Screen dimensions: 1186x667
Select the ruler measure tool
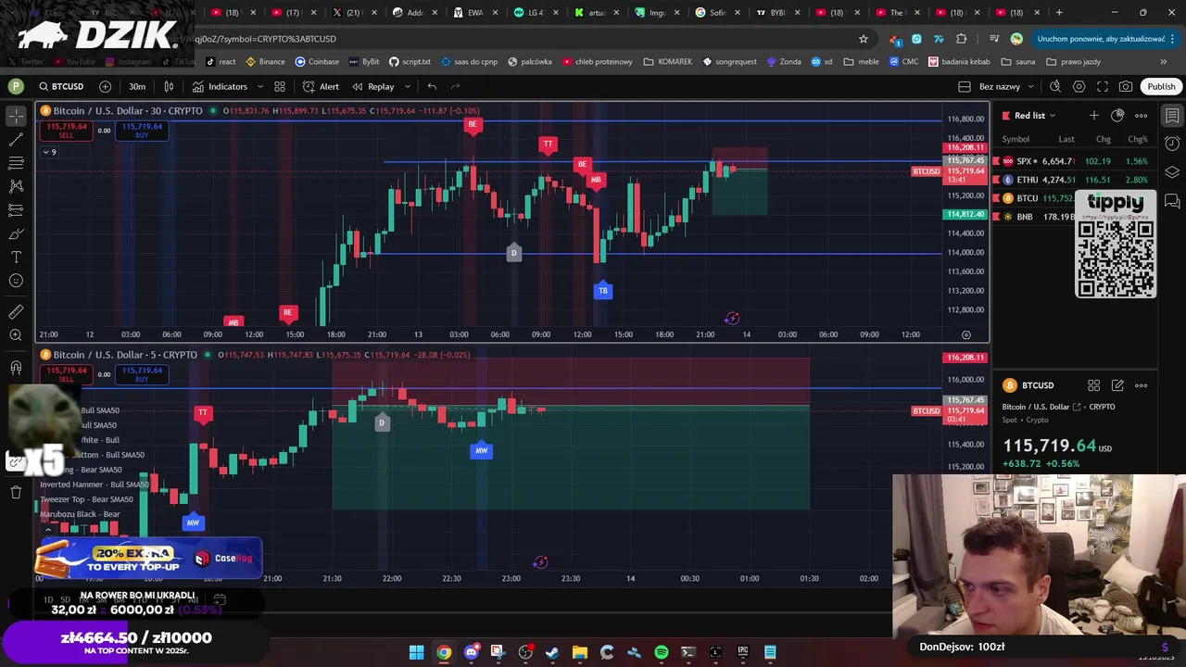click(16, 312)
